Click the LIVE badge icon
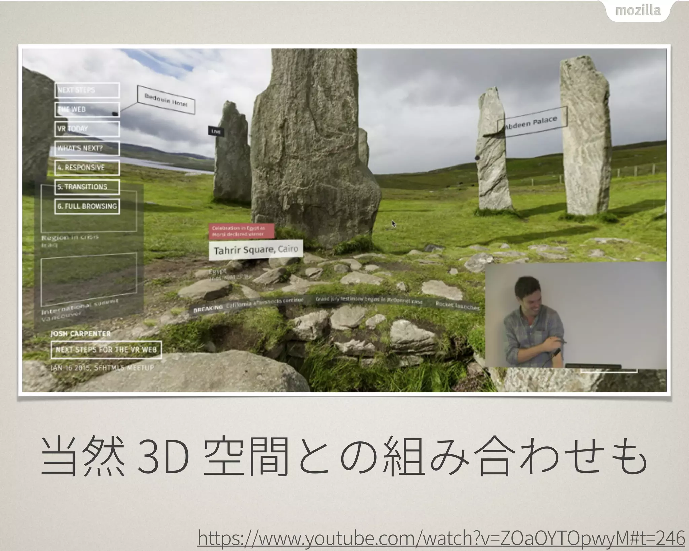 (216, 132)
